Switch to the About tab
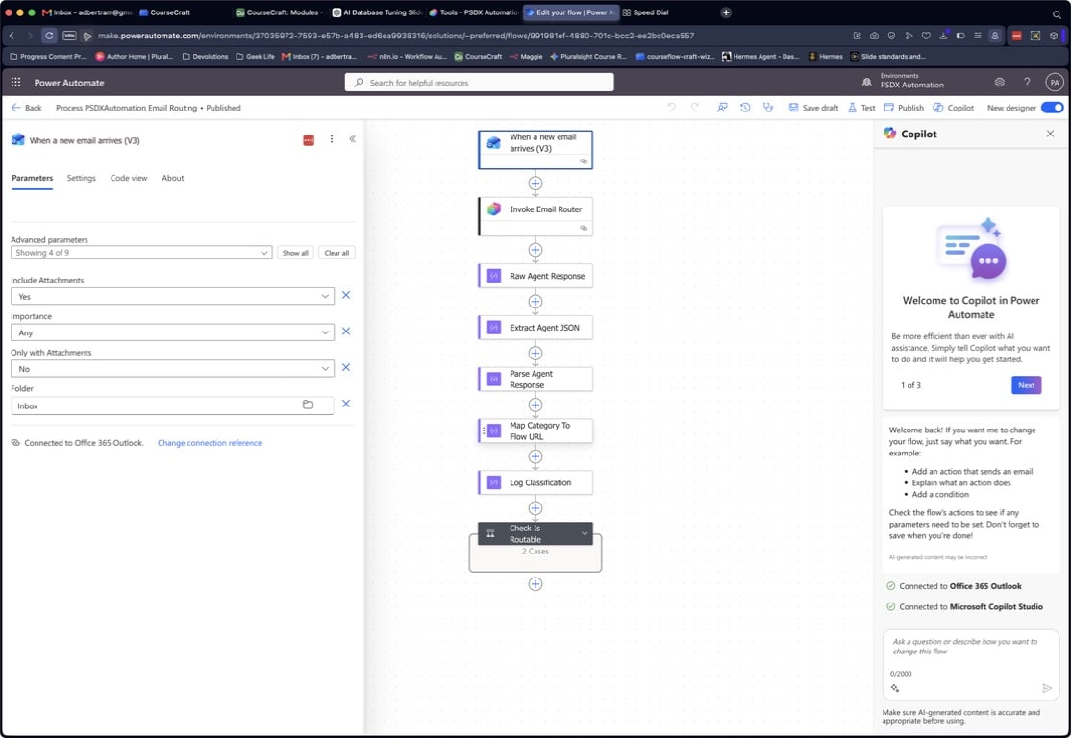This screenshot has height=738, width=1071. (x=173, y=178)
